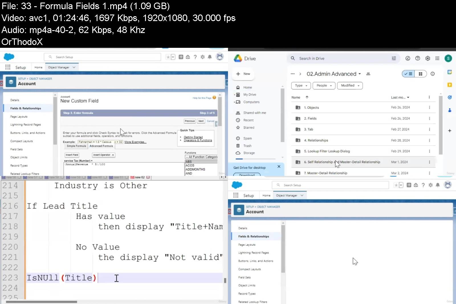Open the Drive support help icon
This screenshot has width=456, height=304.
tap(418, 58)
